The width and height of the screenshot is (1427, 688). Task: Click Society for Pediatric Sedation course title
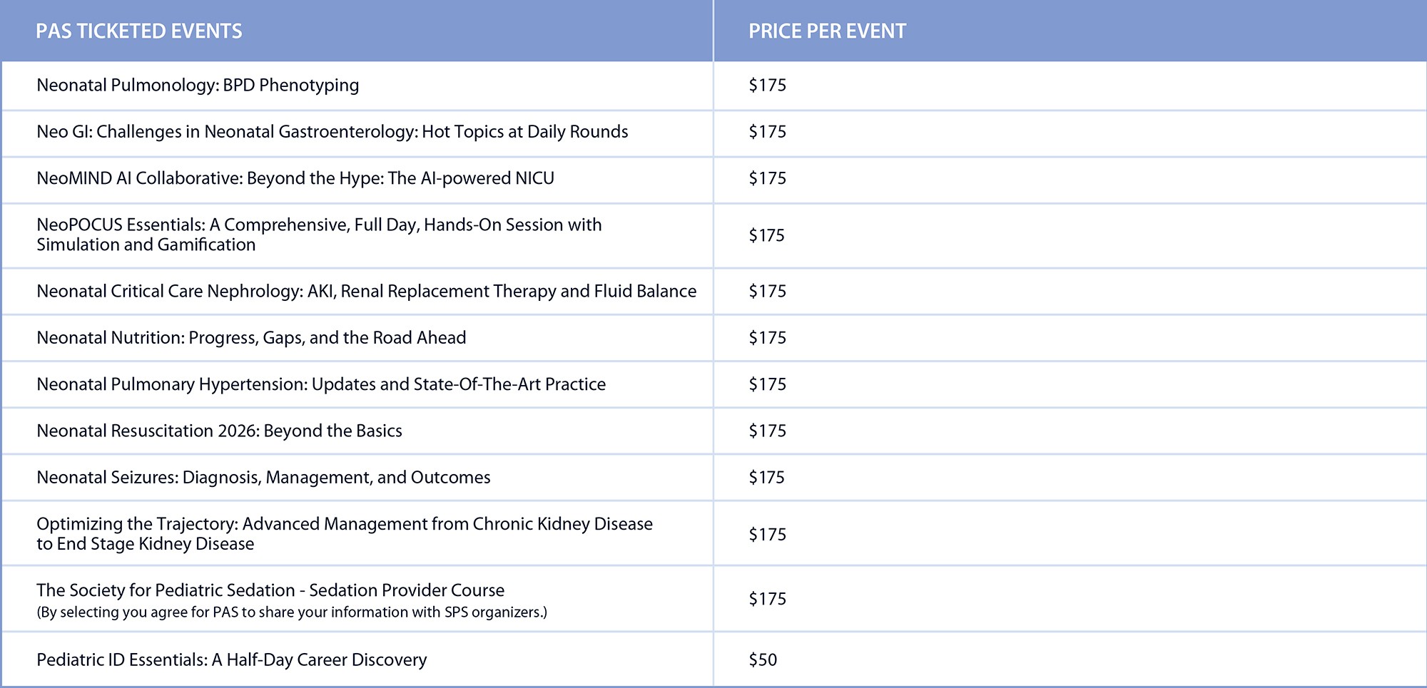pyautogui.click(x=270, y=590)
